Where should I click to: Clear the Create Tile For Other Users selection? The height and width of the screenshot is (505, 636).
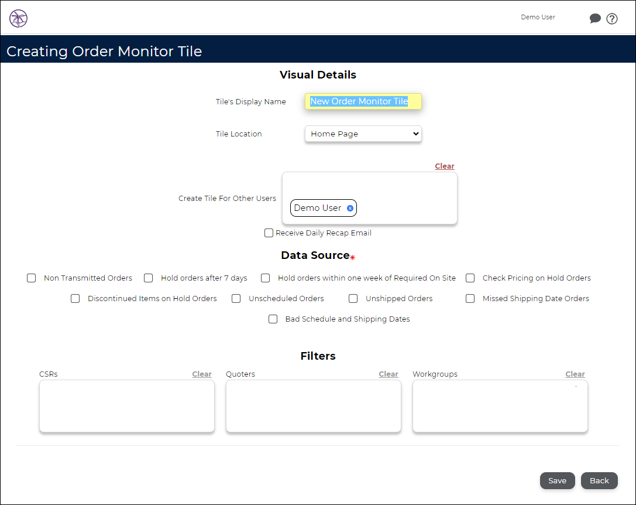pos(444,166)
